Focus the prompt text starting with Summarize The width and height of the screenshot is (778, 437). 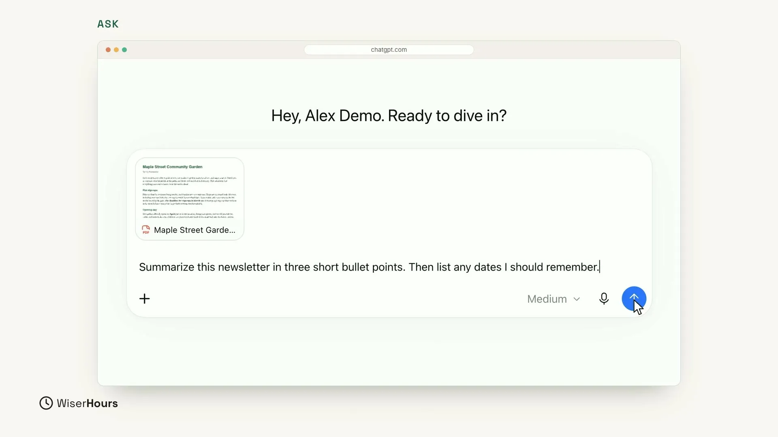click(369, 267)
